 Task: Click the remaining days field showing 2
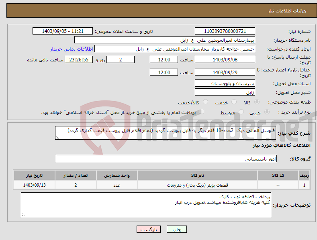121,59
